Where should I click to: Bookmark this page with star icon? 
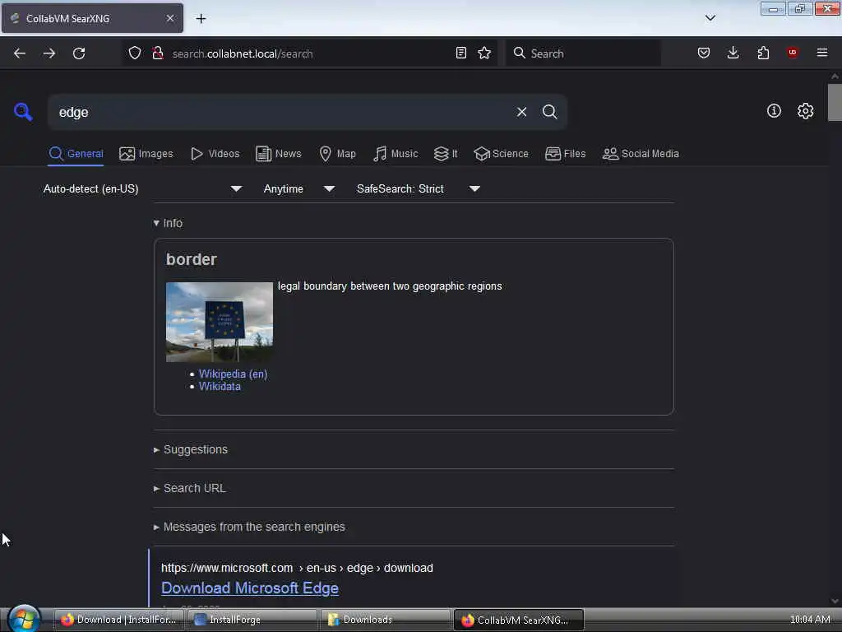coord(484,53)
